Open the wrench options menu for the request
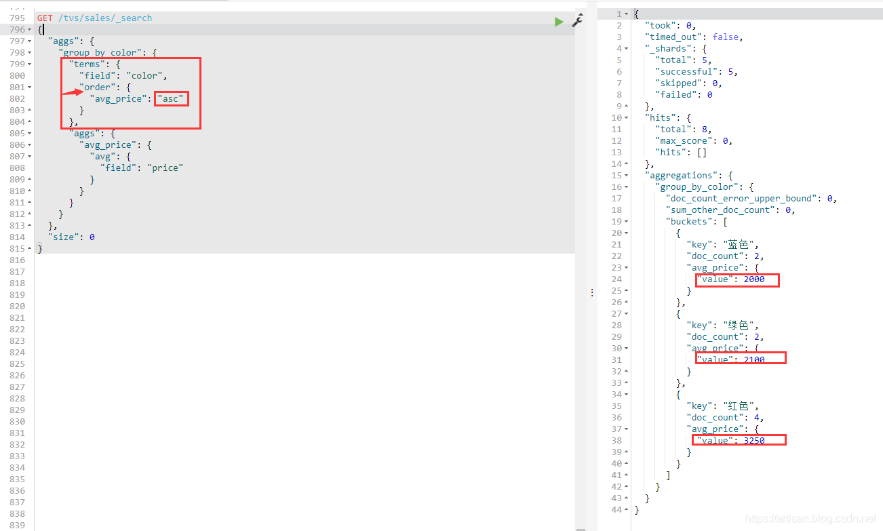The width and height of the screenshot is (883, 531). pos(577,20)
